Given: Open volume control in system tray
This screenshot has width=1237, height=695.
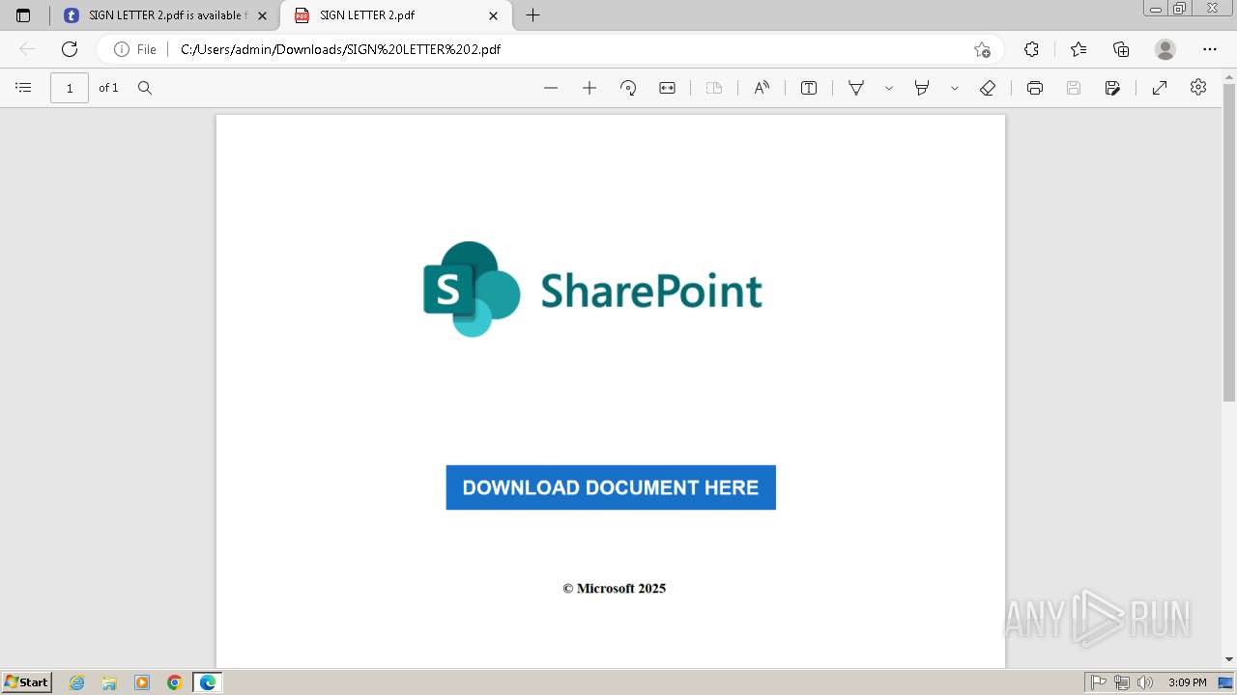Looking at the screenshot, I should coord(1144,682).
